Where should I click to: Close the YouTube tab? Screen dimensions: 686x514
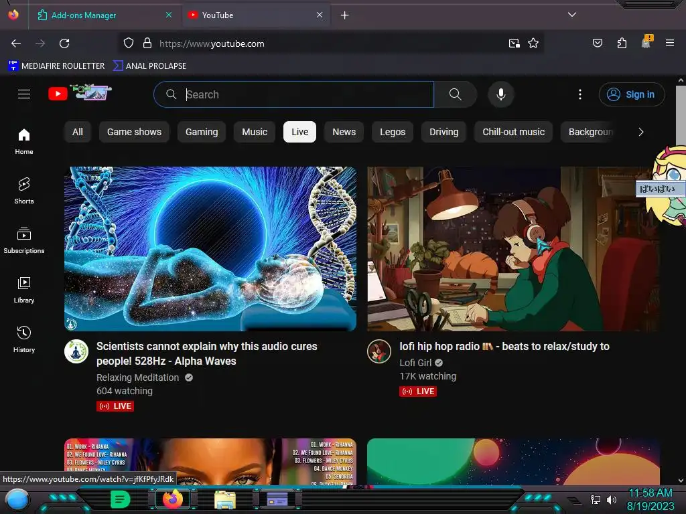point(320,15)
